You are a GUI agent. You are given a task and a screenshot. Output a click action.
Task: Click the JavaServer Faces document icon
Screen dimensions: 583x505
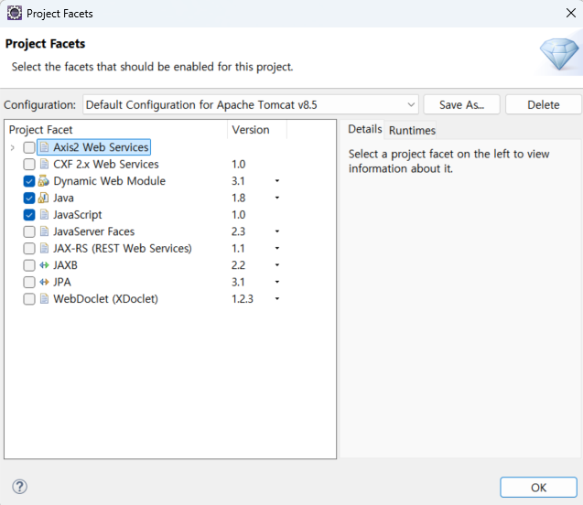[x=44, y=231]
